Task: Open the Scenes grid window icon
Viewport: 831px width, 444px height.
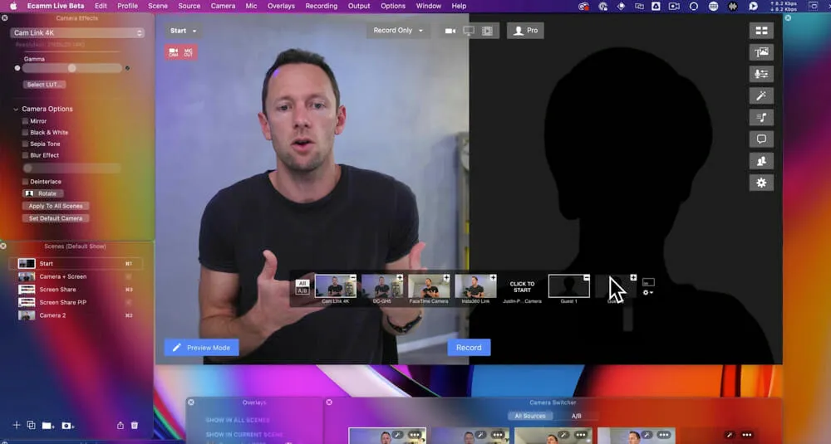Action: (x=761, y=31)
